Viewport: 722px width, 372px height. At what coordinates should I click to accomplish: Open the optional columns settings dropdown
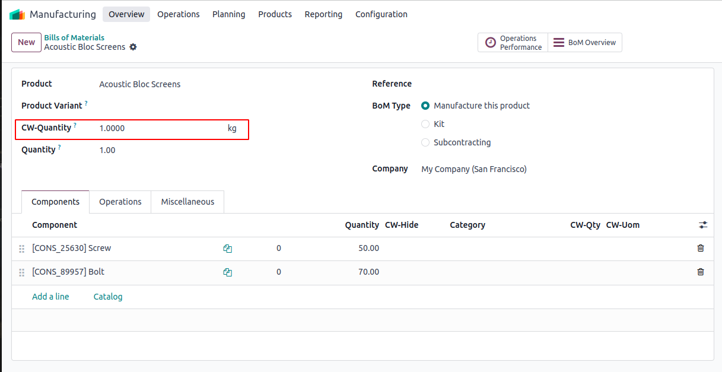point(703,225)
